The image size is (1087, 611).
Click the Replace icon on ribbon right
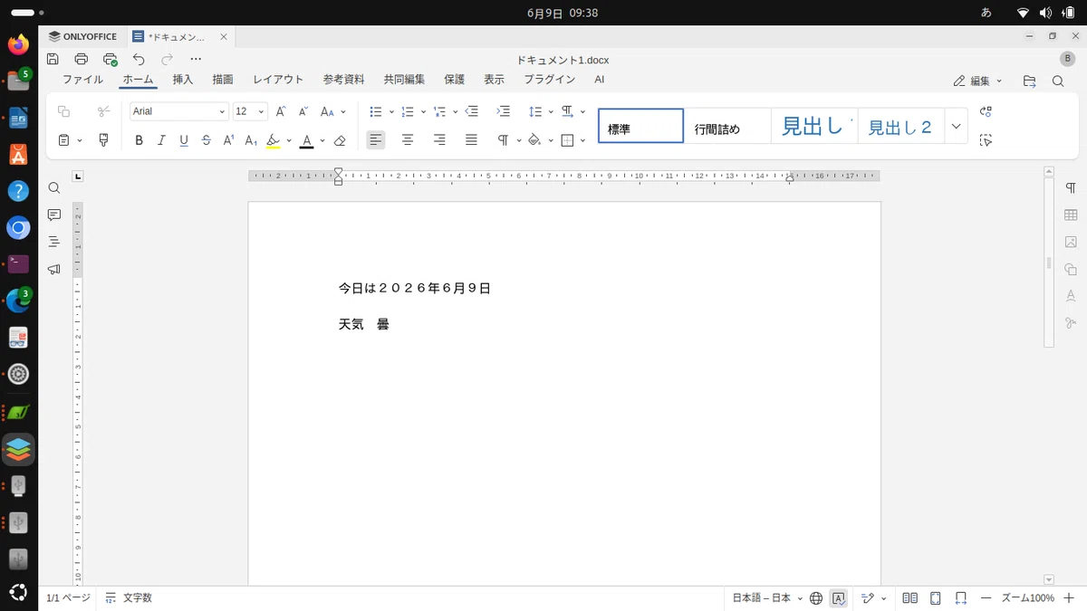(x=986, y=111)
